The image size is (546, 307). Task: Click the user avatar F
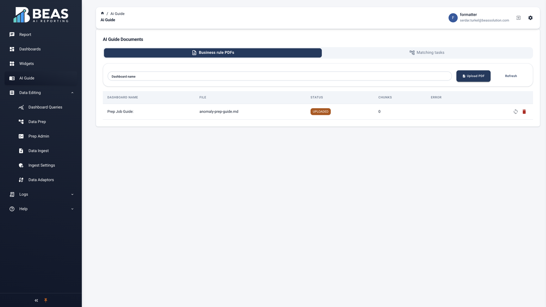click(453, 18)
